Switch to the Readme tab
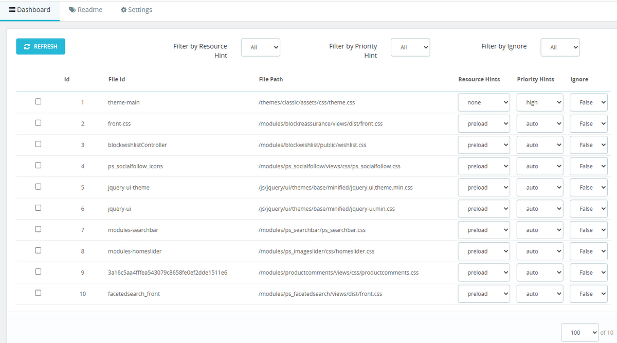Screen dimensions: 617x343 click(85, 9)
